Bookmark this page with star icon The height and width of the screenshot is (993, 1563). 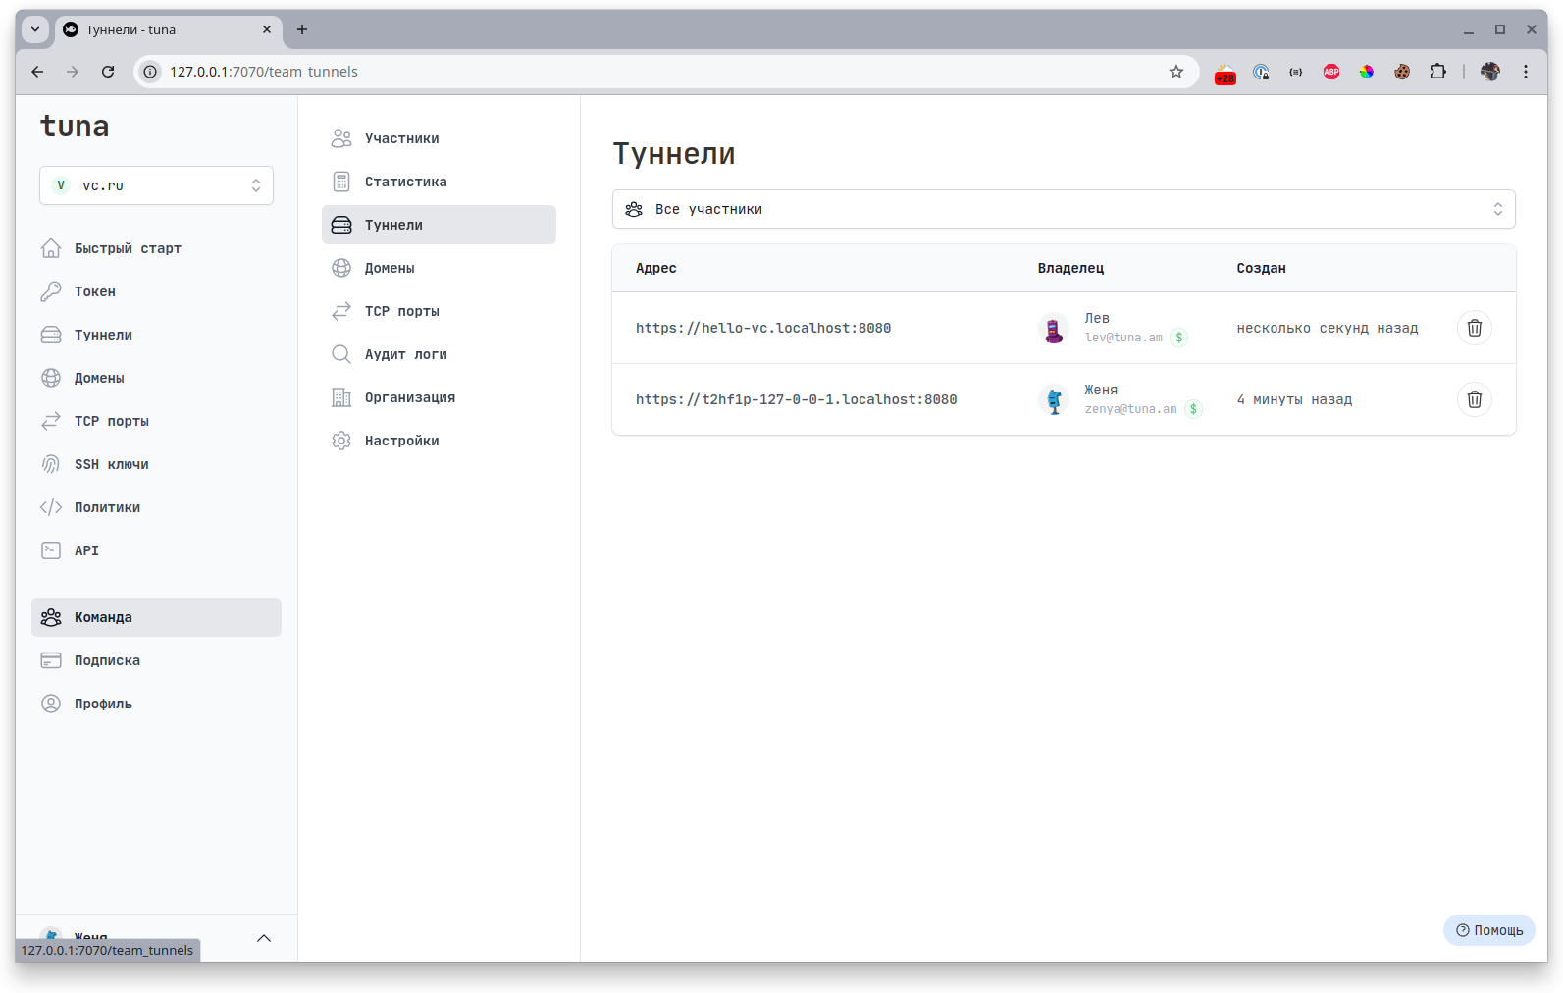tap(1176, 72)
